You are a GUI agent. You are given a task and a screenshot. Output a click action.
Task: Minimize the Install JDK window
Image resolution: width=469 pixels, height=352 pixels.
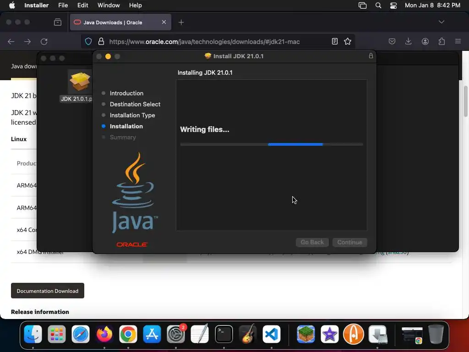pyautogui.click(x=108, y=56)
